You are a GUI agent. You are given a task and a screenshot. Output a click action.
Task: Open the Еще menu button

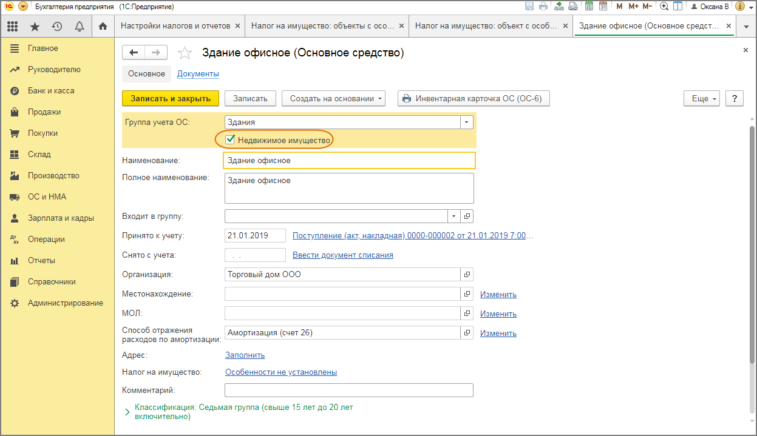(701, 98)
